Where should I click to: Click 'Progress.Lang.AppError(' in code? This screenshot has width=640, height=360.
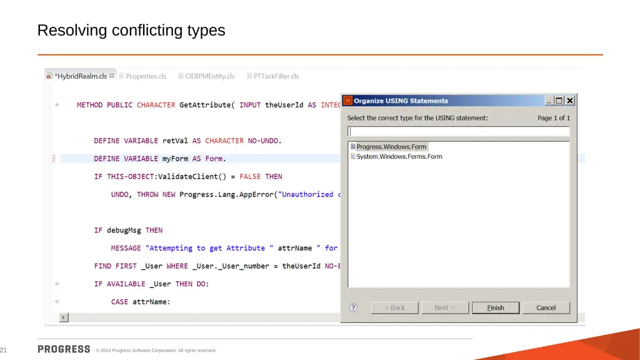[x=229, y=194]
